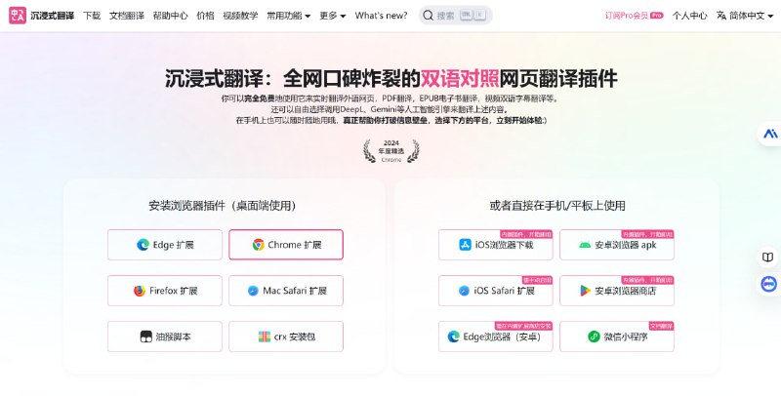This screenshot has width=781, height=396.
Task: Expand the 更多 dropdown in navigation
Action: [332, 16]
